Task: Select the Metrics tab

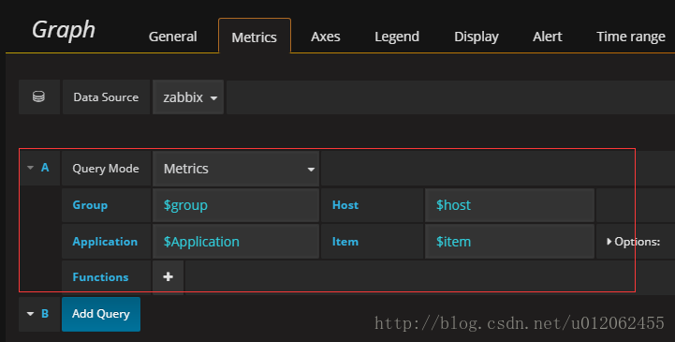Action: pyautogui.click(x=255, y=37)
